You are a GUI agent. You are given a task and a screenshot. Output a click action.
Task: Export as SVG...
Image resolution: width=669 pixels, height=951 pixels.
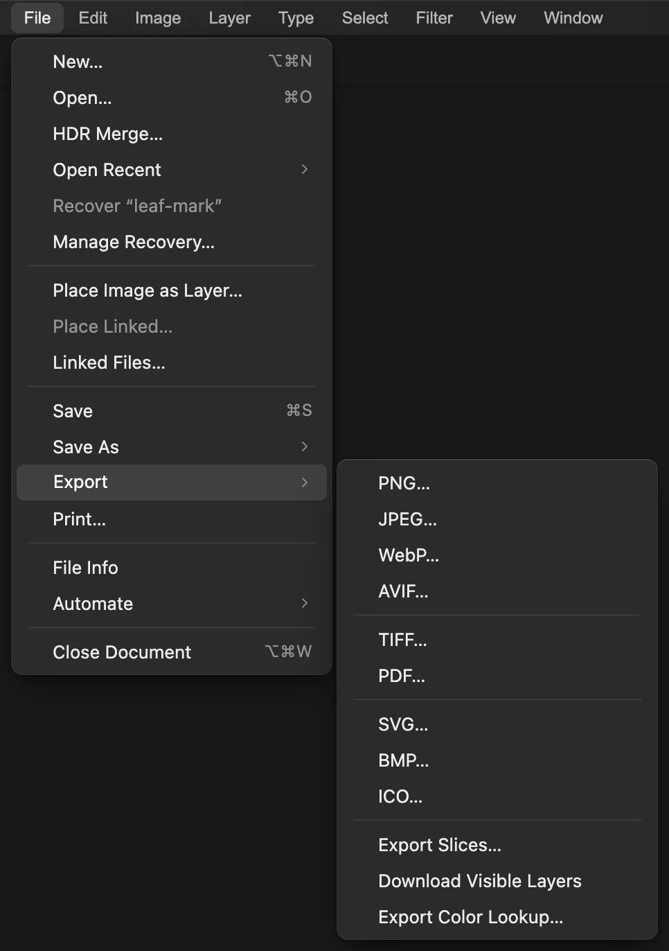pos(497,724)
